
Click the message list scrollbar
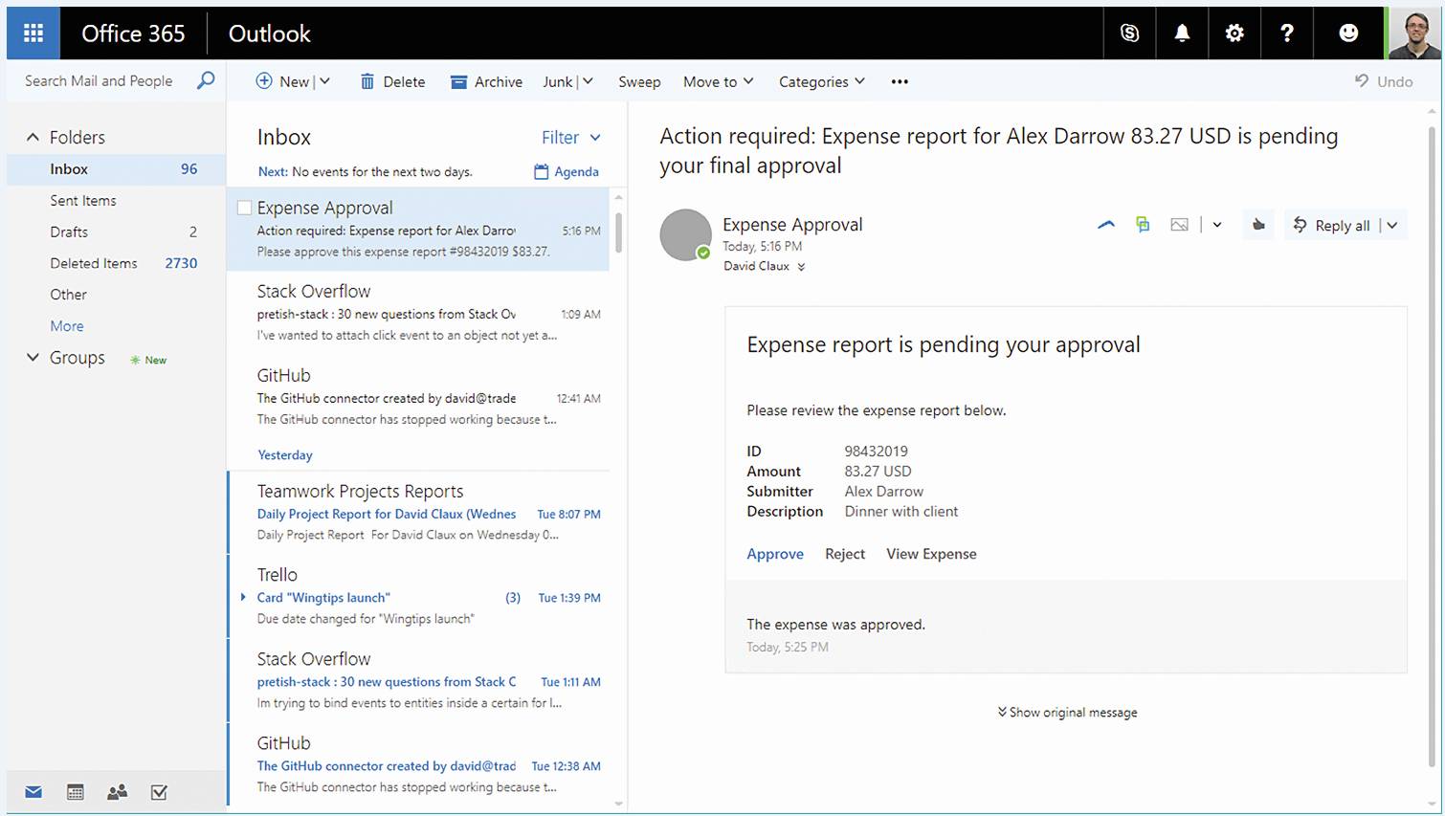(618, 232)
